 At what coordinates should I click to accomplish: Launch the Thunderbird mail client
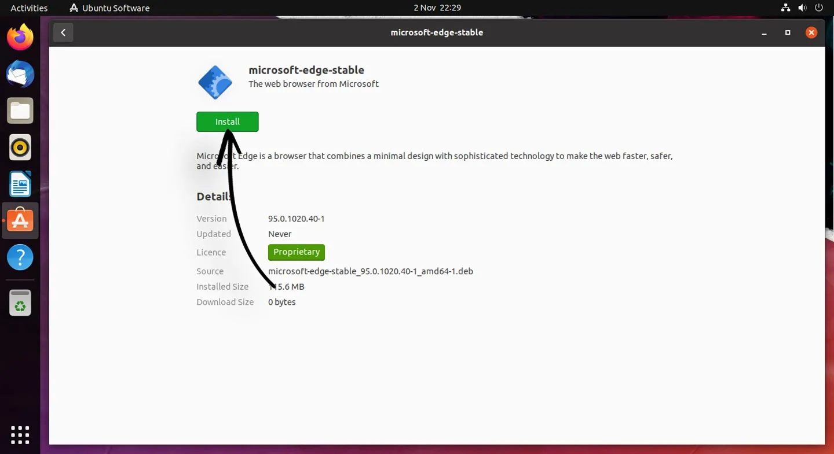(20, 74)
